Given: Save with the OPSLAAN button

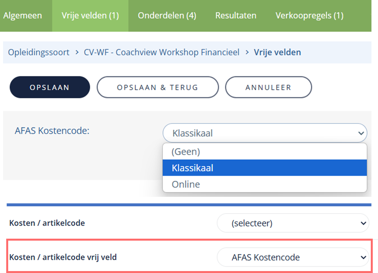Looking at the screenshot, I should [50, 87].
